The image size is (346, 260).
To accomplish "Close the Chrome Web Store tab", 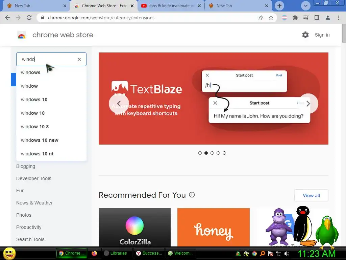I will pyautogui.click(x=132, y=6).
